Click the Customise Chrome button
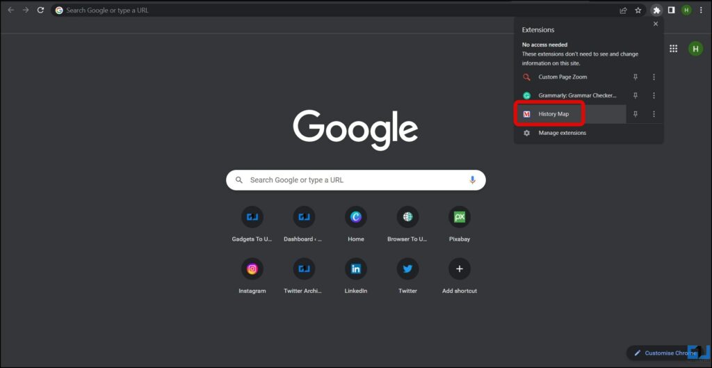Screen dimensions: 712x368 click(665, 353)
